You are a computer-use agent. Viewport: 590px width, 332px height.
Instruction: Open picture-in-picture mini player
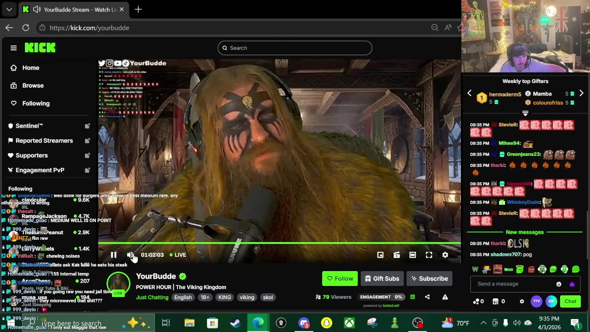coord(380,255)
